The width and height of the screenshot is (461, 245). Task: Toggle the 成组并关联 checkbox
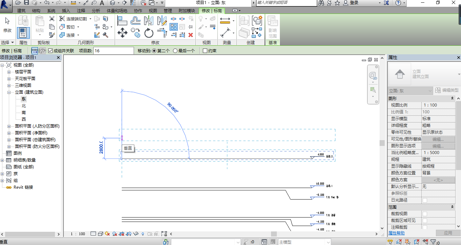[x=51, y=51]
